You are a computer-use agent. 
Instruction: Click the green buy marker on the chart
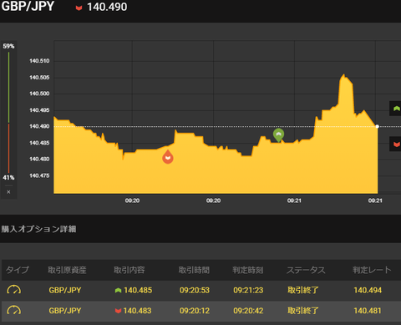click(x=278, y=135)
